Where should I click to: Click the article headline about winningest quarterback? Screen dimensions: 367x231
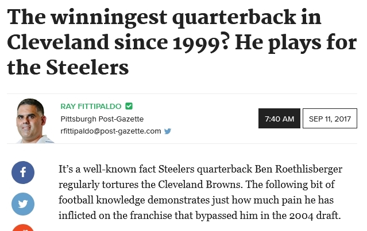(182, 42)
